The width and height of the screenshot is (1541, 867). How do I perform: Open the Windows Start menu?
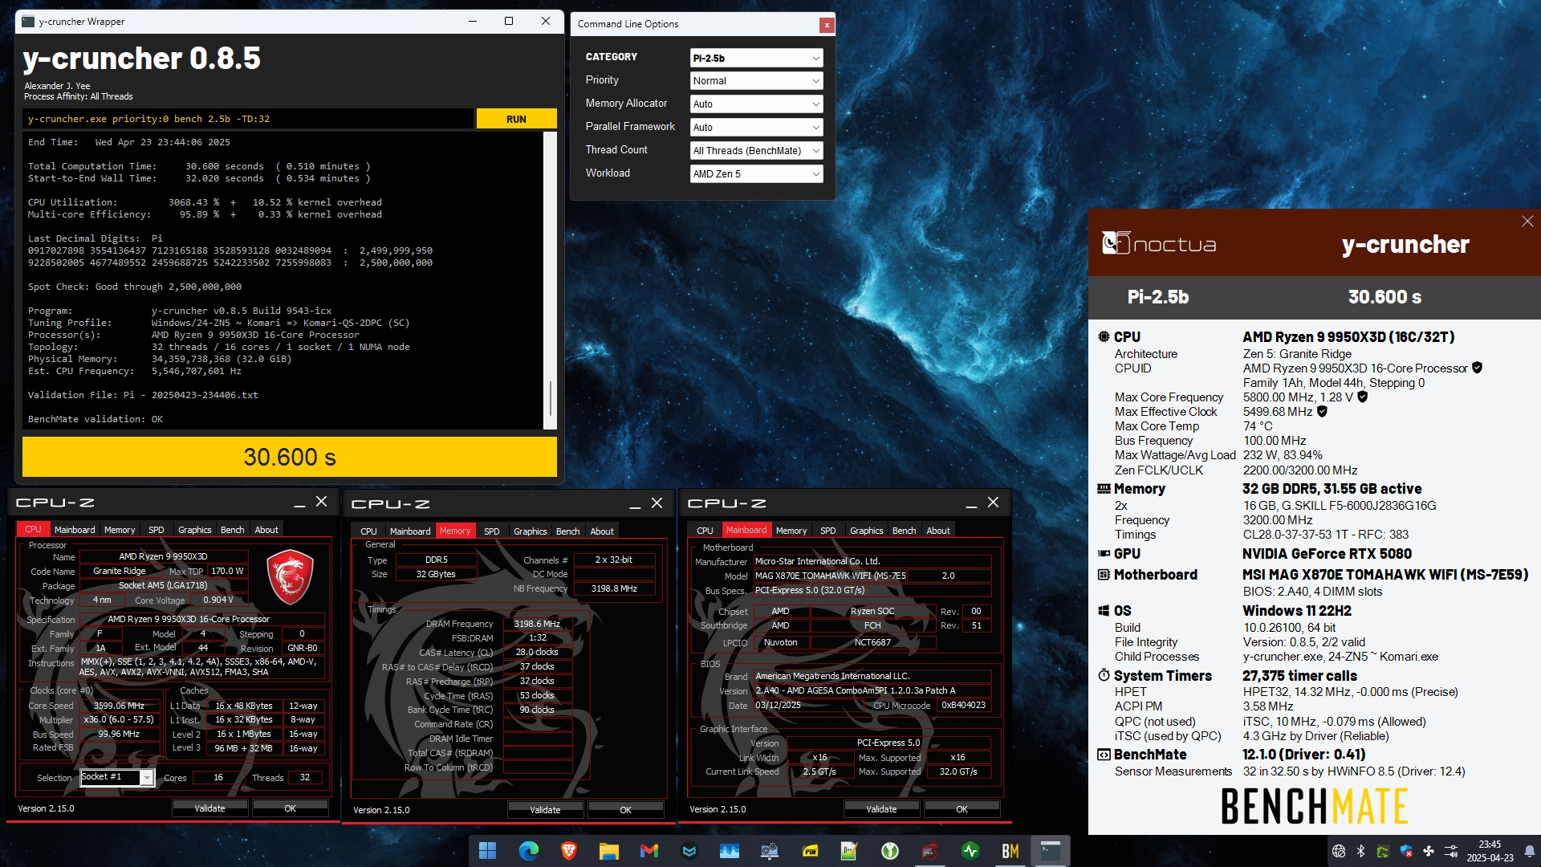tap(487, 851)
